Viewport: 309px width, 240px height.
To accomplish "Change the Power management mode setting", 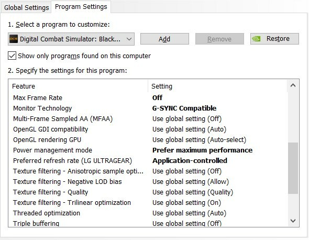I will coord(202,150).
